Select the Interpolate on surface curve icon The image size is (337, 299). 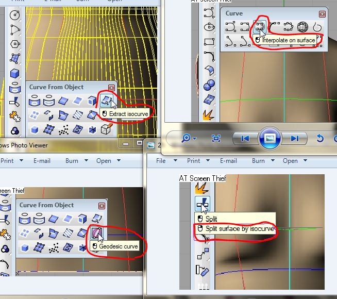[259, 27]
